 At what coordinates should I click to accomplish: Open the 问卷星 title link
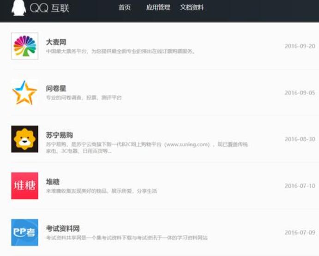tap(56, 89)
